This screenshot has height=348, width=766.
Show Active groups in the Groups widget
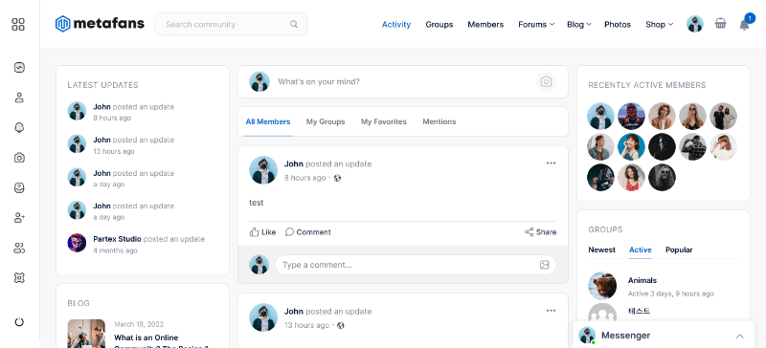tap(640, 250)
